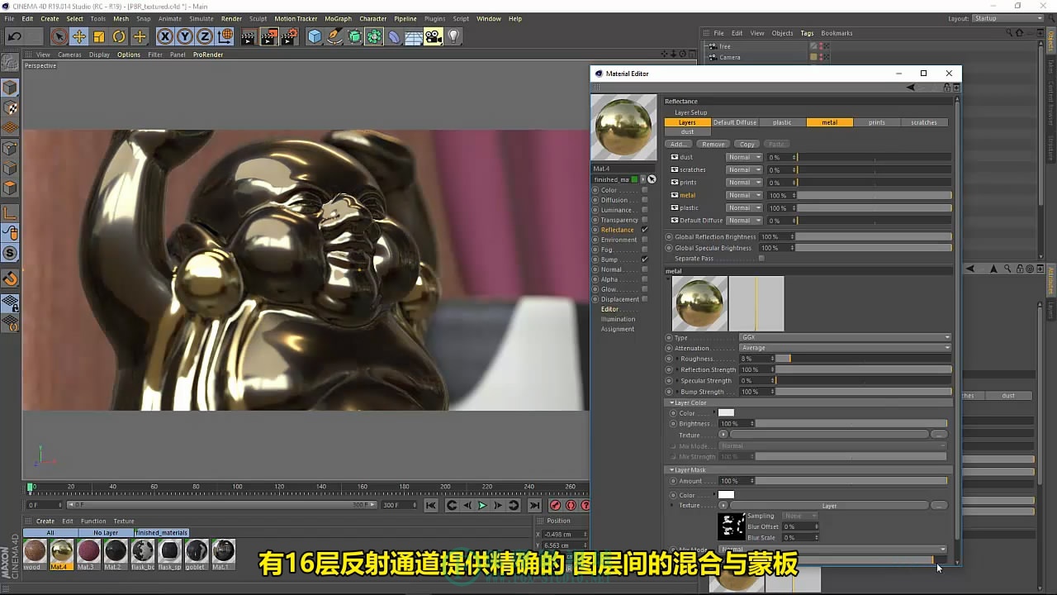
Task: Add a Light object from toolbar
Action: [x=453, y=36]
